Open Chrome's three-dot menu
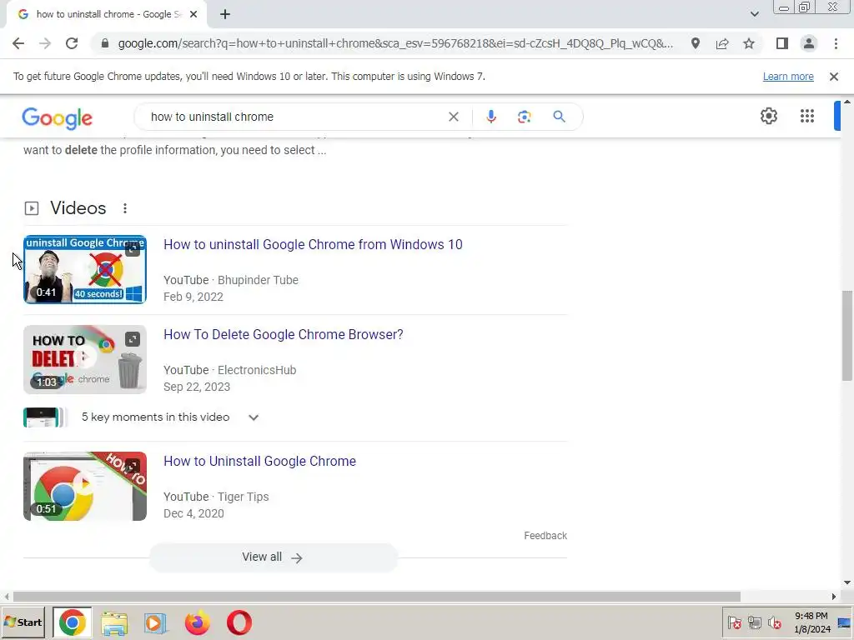This screenshot has height=640, width=854. (836, 43)
